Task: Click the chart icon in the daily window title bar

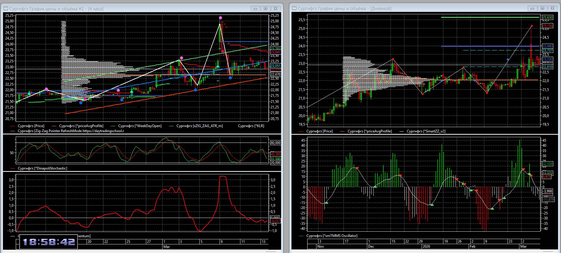Action: click(294, 8)
